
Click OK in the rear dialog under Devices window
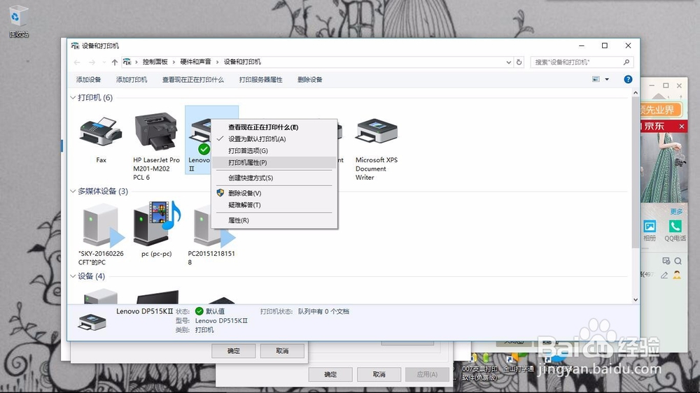[234, 351]
